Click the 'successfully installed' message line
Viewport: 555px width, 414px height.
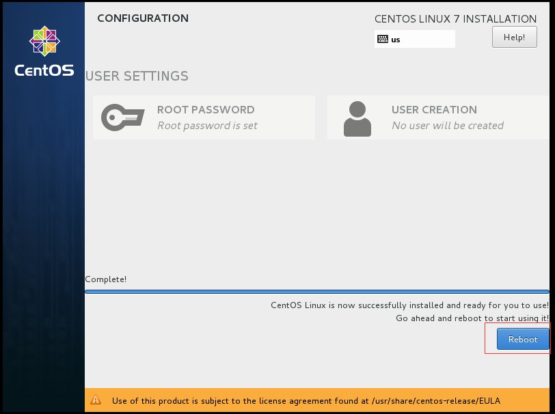tap(409, 305)
